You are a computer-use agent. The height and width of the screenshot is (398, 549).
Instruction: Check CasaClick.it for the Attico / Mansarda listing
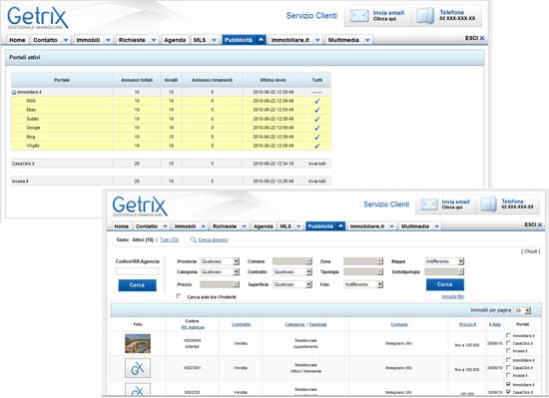pyautogui.click(x=508, y=367)
